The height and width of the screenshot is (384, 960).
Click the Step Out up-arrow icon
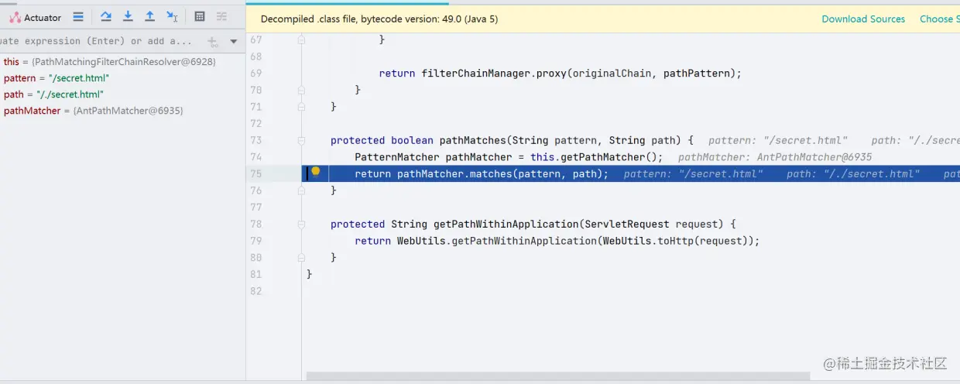point(150,17)
